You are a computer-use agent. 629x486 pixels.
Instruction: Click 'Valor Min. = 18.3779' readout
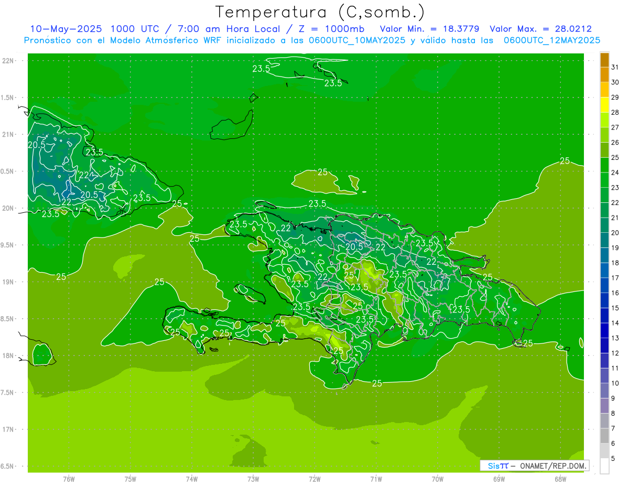[429, 29]
